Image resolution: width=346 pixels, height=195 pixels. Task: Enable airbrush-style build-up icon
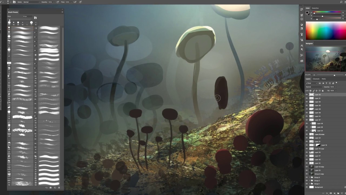click(75, 2)
